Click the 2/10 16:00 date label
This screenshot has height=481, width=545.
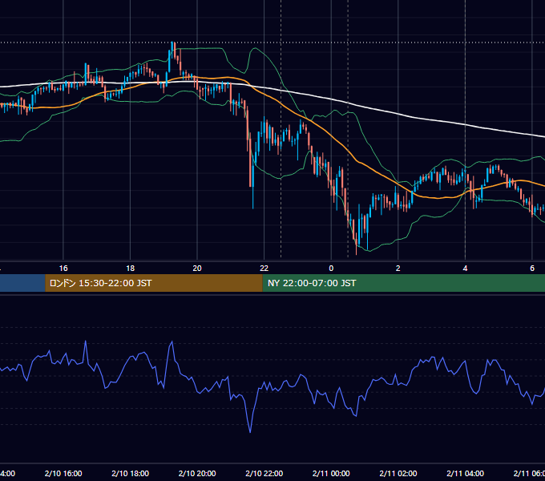click(63, 473)
